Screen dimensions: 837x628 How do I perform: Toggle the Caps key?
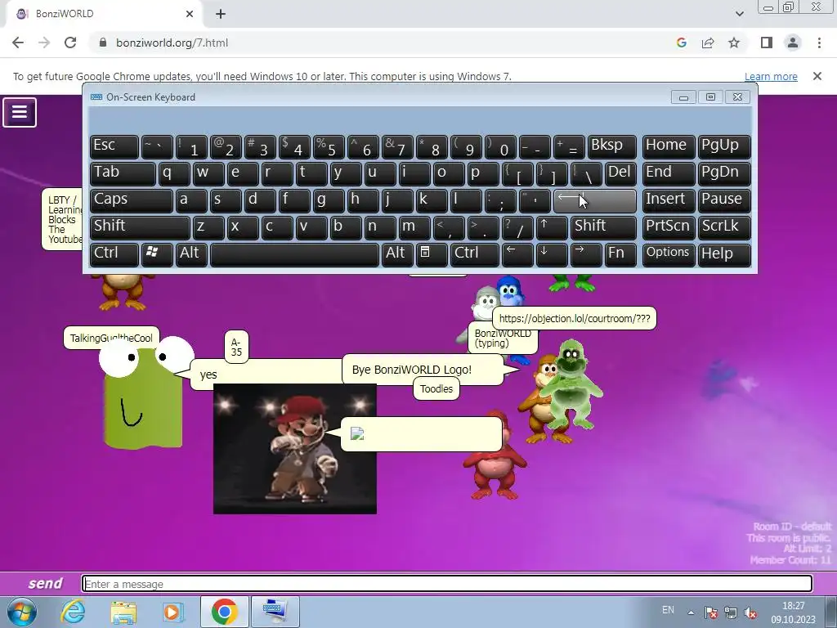coord(131,200)
